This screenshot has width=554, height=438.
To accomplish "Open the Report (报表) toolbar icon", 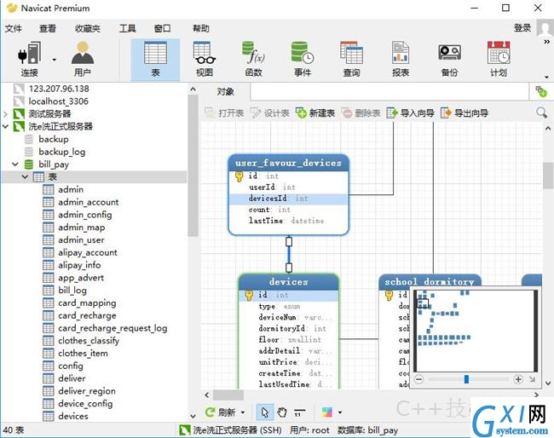I will click(x=401, y=60).
